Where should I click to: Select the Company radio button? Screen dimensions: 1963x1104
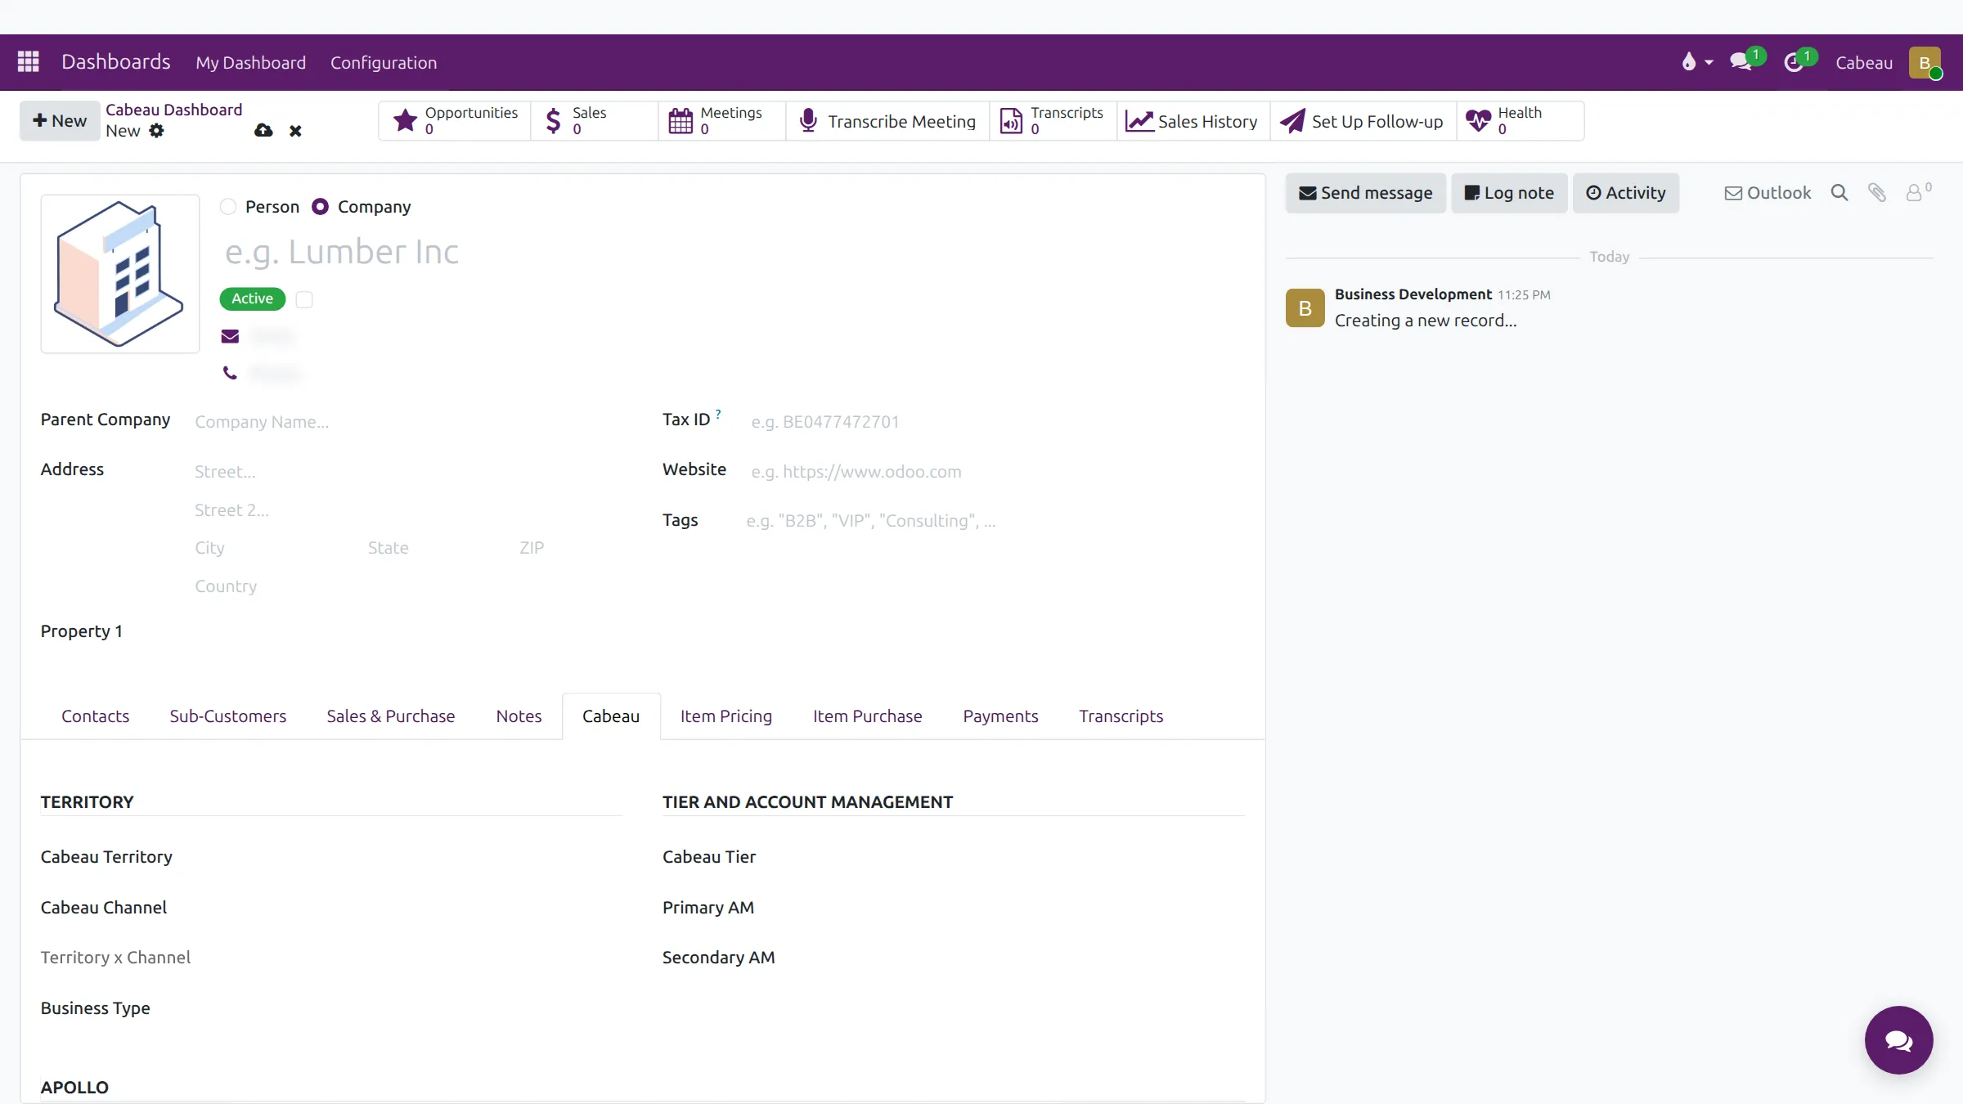coord(321,207)
